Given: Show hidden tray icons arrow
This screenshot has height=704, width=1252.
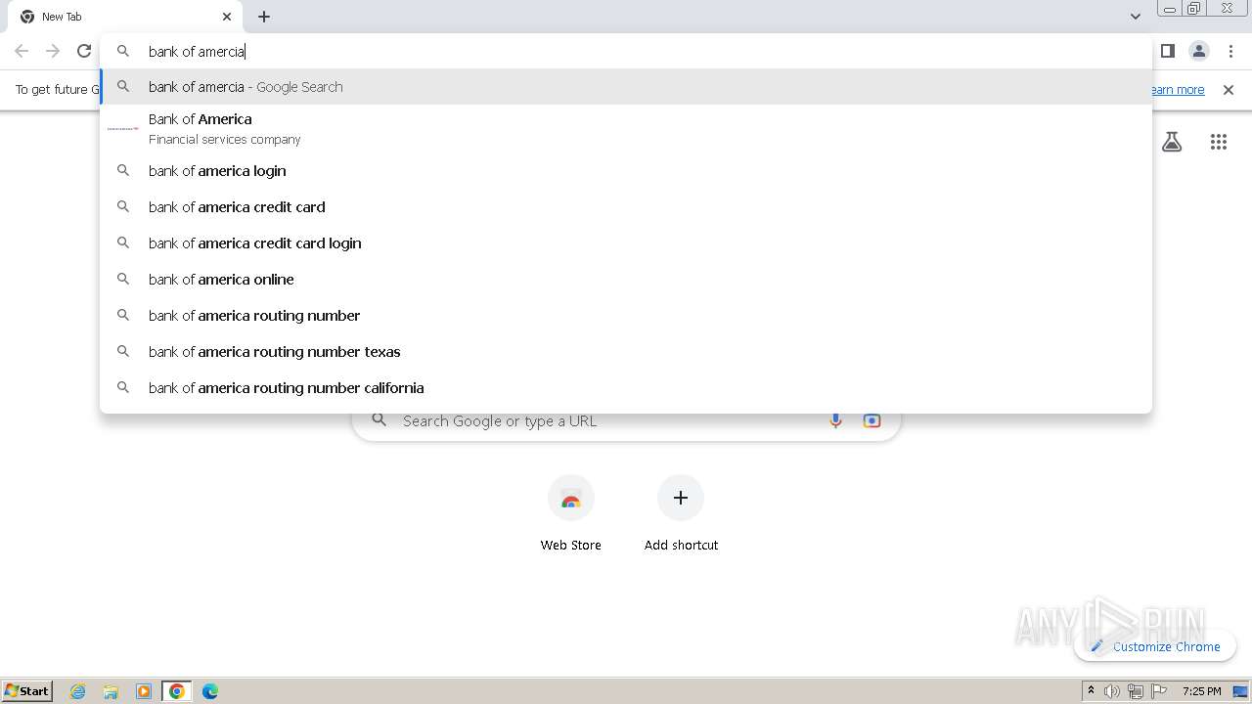Looking at the screenshot, I should pos(1091,691).
